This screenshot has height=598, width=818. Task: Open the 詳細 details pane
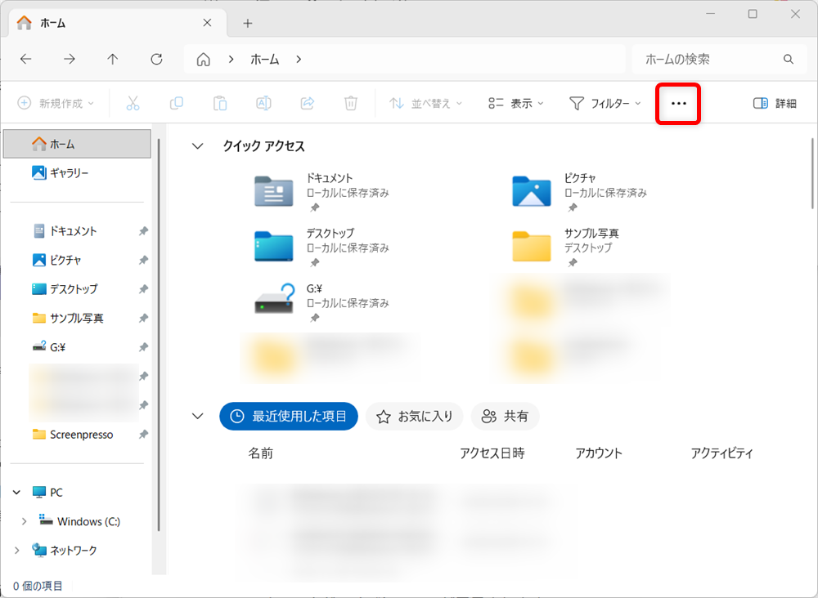(774, 103)
